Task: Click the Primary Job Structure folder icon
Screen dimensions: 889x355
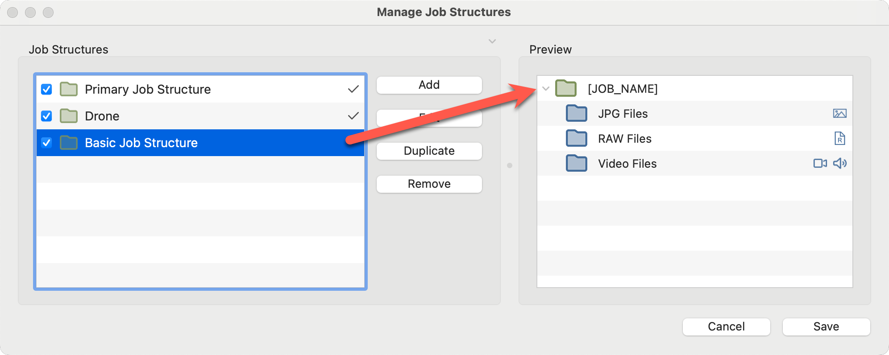Action: point(69,89)
